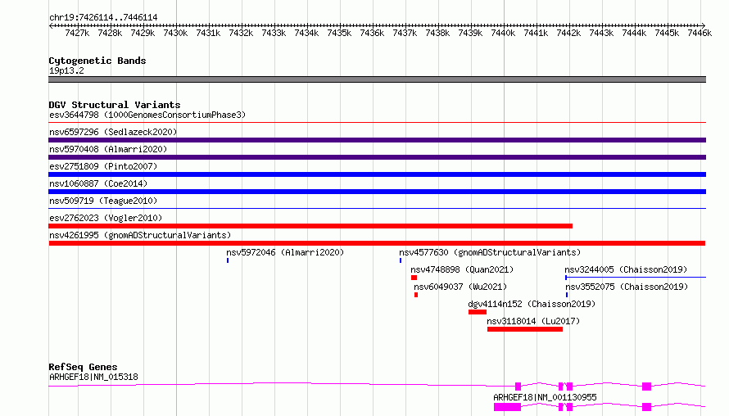Click the nsv4261995 (gnomADStructuralVariants) label
The image size is (729, 416).
point(140,235)
